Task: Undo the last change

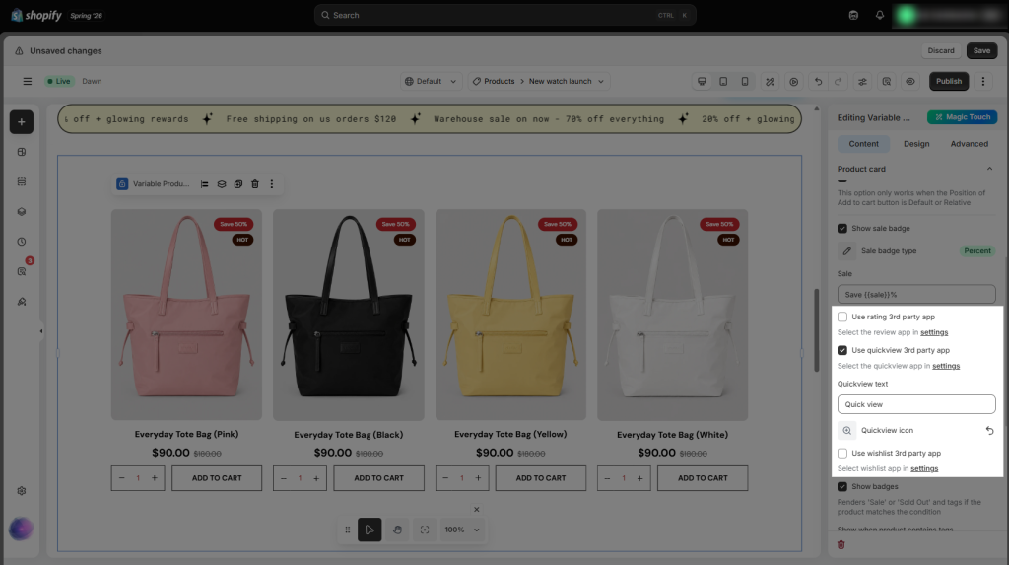Action: point(818,81)
